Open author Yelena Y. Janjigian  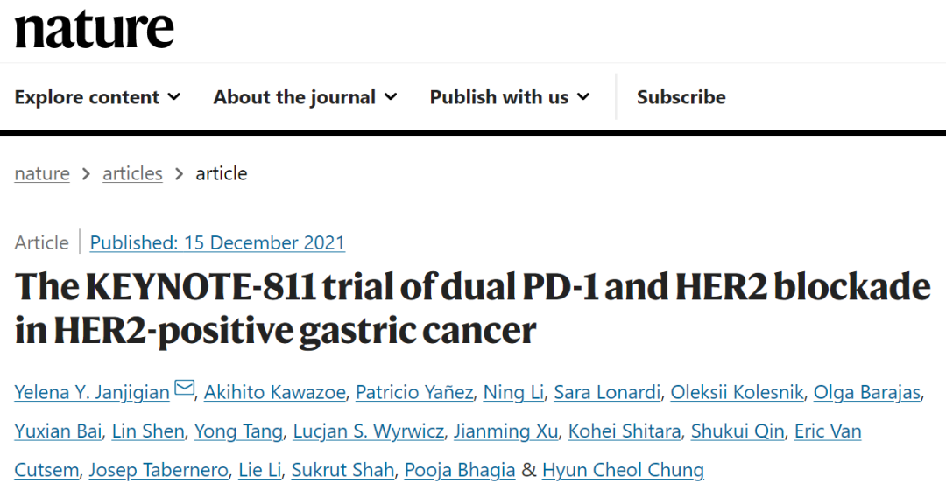92,393
